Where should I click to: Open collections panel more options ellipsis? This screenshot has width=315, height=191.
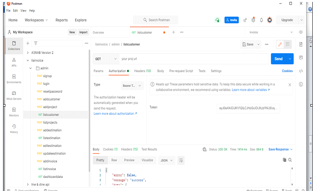click(86, 43)
